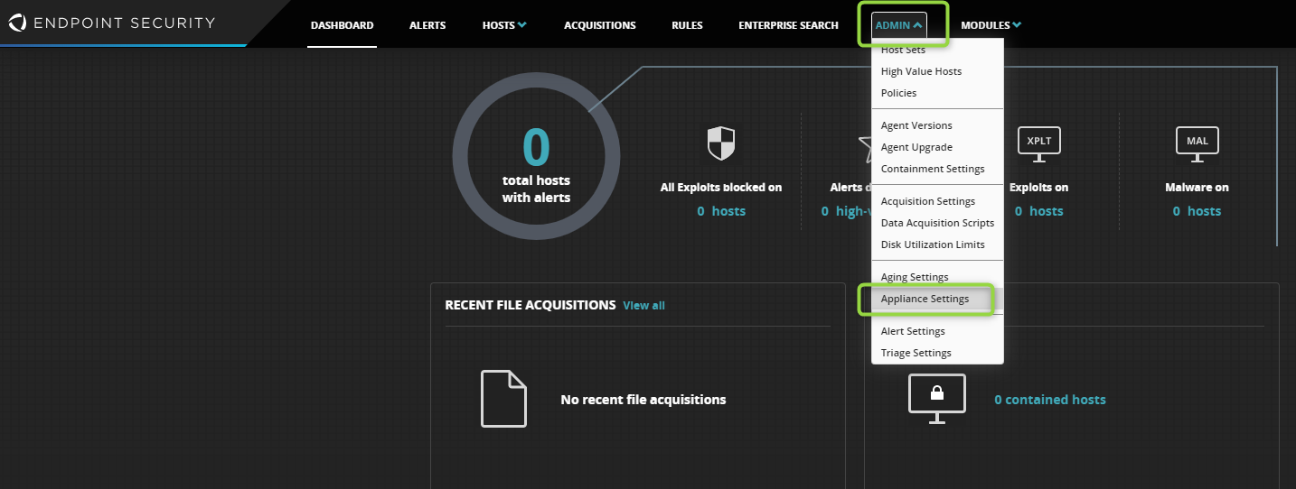Click the MAL monitor icon
Screen dimensions: 1296x489
1197,143
